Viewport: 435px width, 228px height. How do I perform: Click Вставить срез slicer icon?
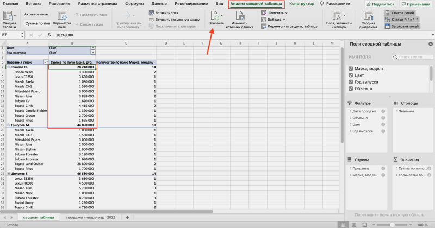tap(152, 12)
